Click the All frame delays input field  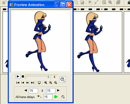click(48, 97)
